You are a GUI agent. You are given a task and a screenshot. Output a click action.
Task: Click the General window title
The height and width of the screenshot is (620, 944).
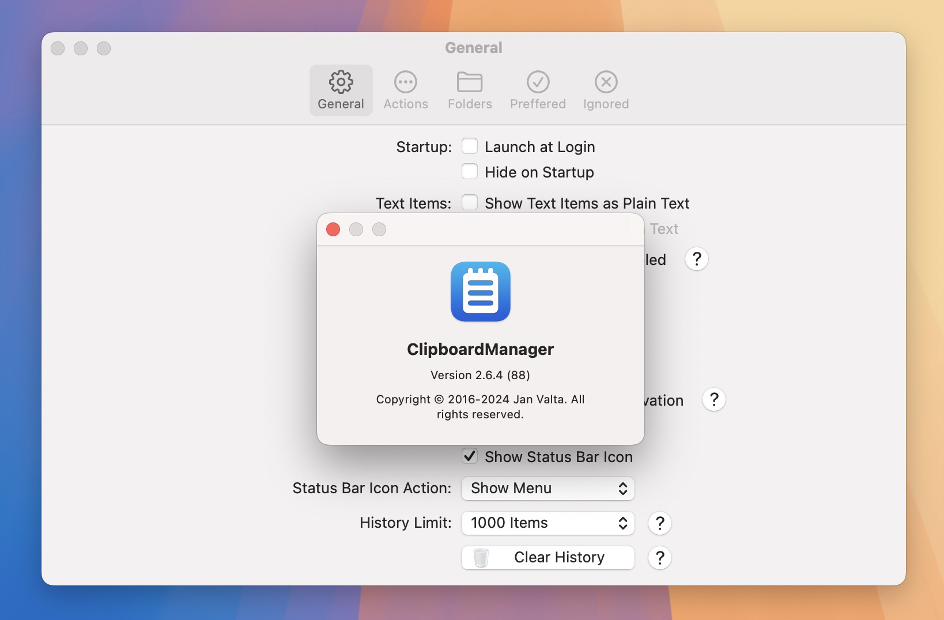[x=474, y=48]
